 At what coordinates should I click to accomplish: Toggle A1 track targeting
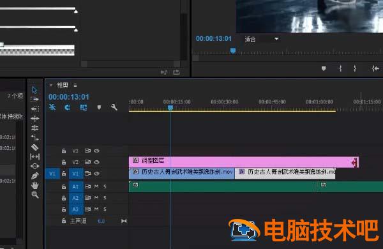click(x=75, y=186)
